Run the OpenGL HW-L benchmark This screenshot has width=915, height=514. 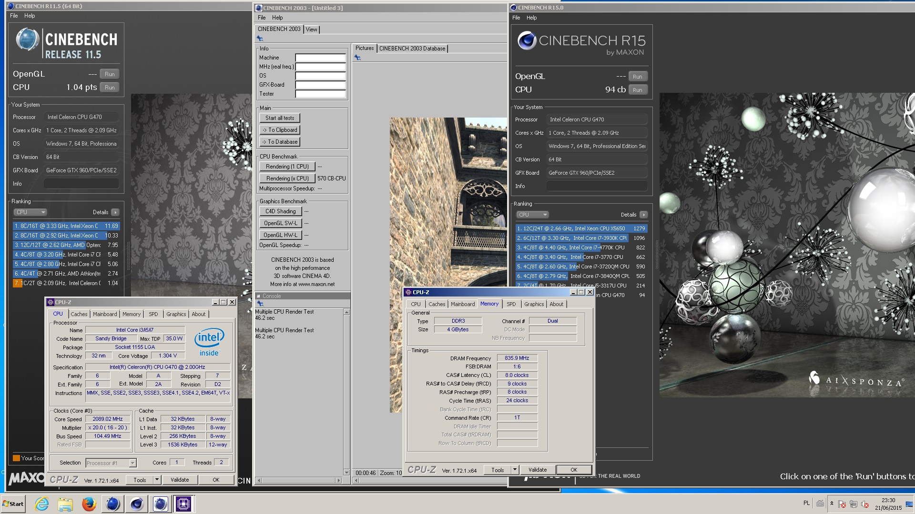click(280, 235)
